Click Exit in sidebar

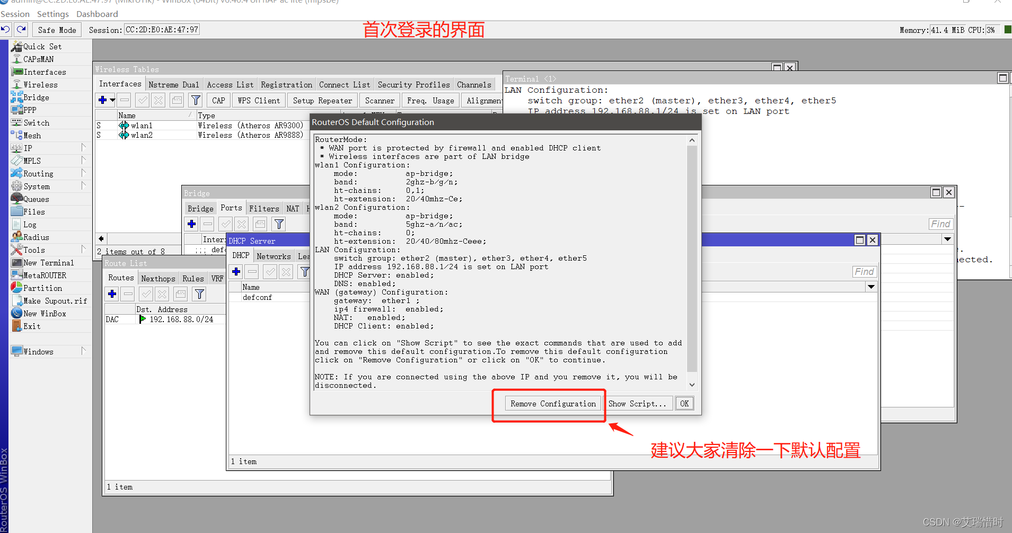[32, 326]
